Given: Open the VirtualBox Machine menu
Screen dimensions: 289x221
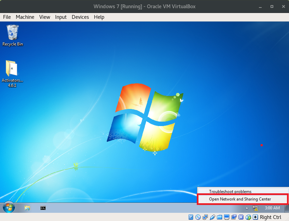Looking at the screenshot, I should [25, 17].
